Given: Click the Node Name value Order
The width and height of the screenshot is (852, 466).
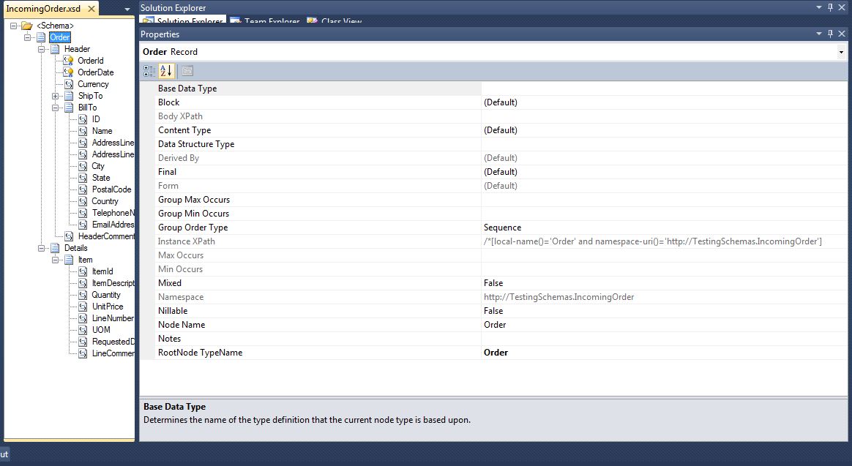Looking at the screenshot, I should pos(495,325).
